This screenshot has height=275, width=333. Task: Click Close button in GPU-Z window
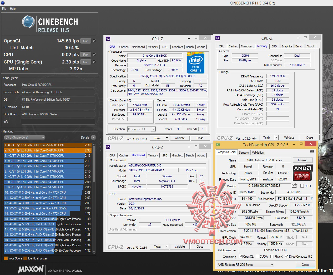coord(305,265)
